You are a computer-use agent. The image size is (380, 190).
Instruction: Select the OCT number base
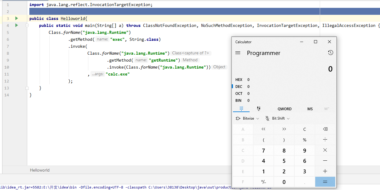[239, 94]
